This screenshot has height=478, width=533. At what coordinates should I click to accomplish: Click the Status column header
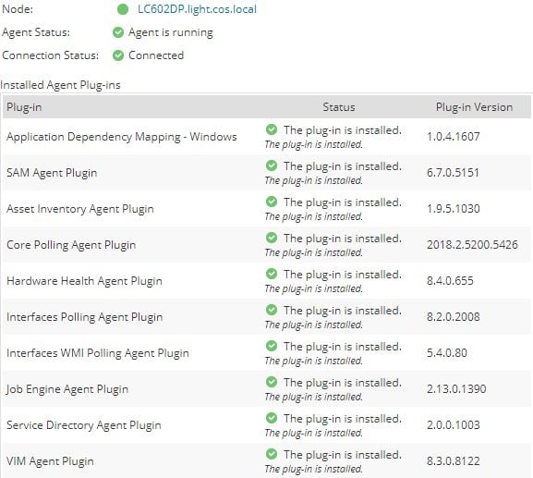pos(339,107)
